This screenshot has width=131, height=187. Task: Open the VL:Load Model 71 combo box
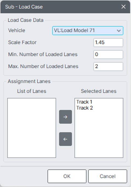point(88,31)
